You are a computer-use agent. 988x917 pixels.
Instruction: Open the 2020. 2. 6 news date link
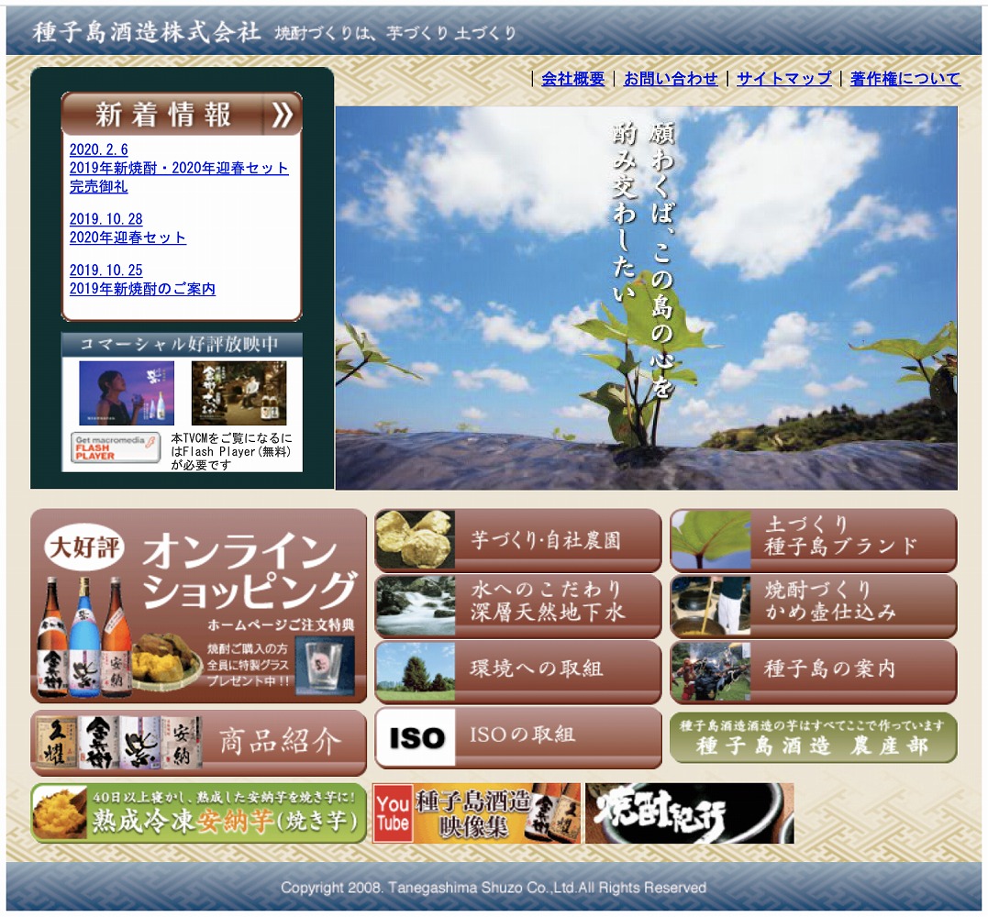click(98, 149)
